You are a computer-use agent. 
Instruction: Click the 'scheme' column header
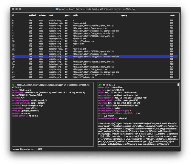42,15
